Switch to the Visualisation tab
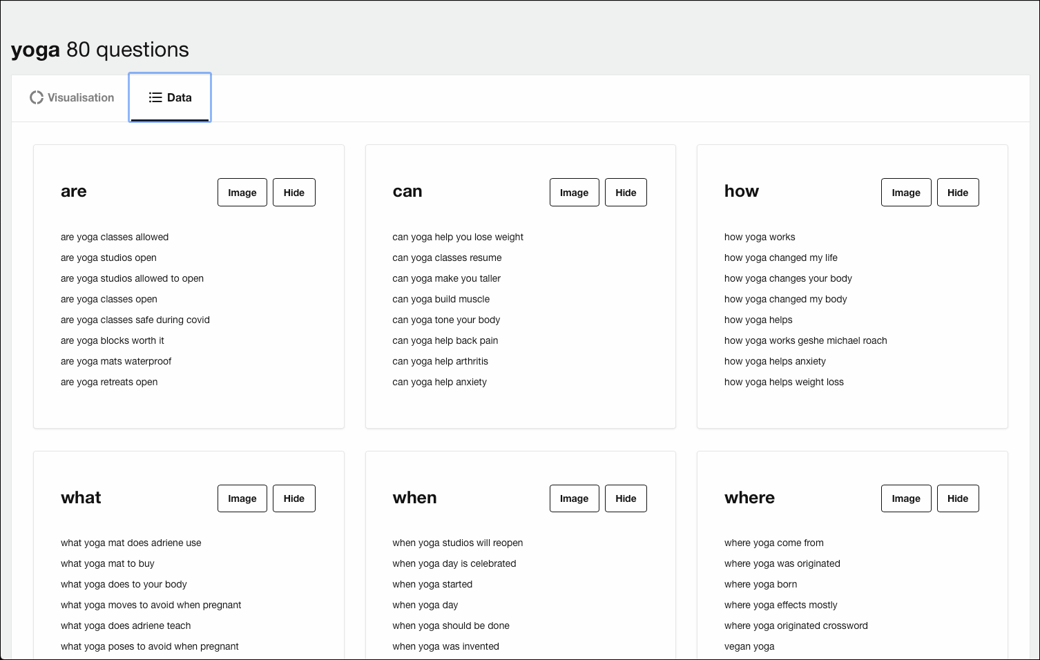The width and height of the screenshot is (1040, 660). pos(72,97)
